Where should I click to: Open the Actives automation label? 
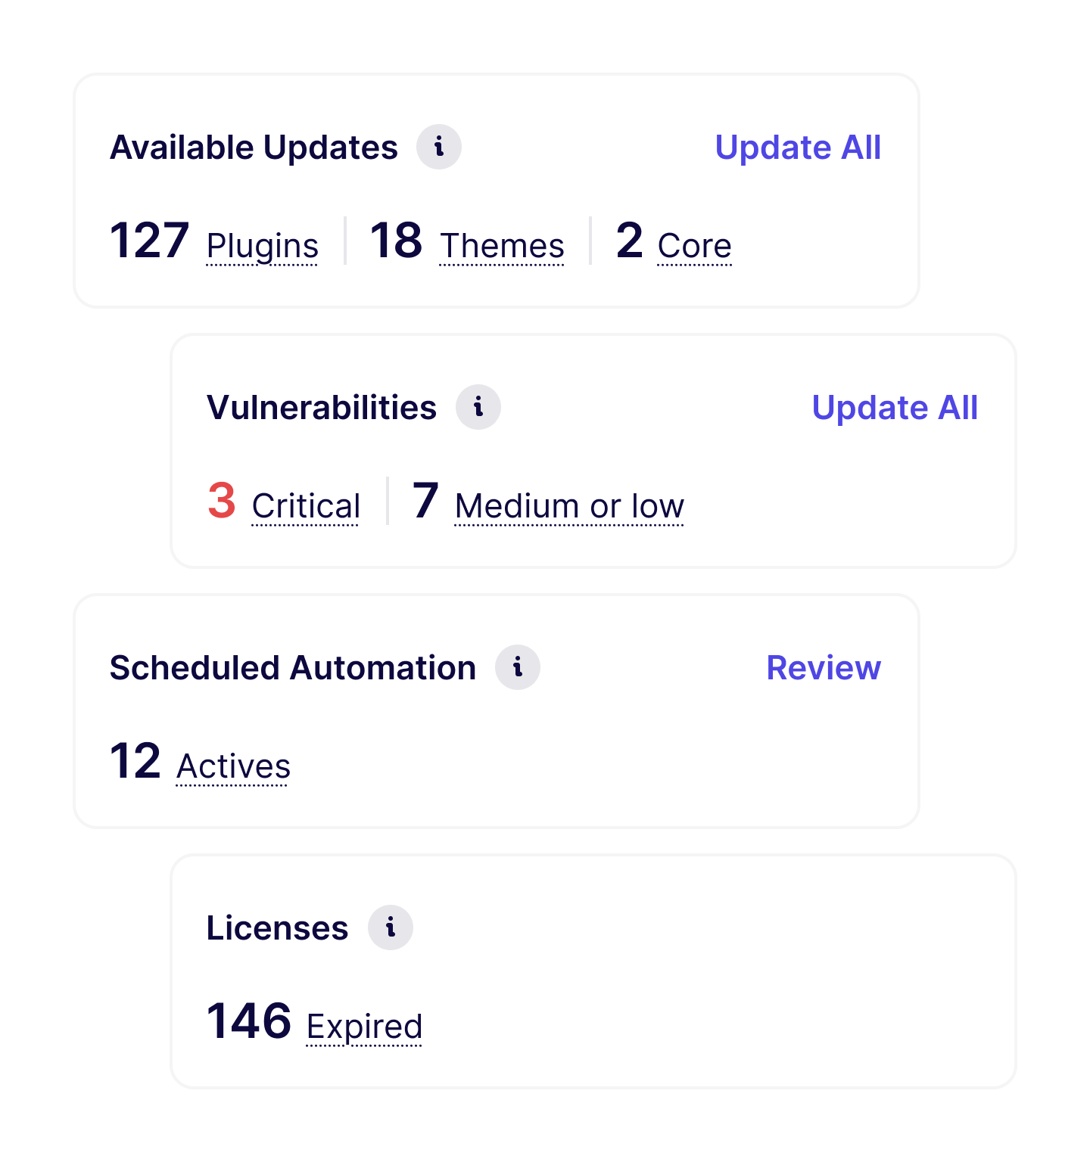coord(233,767)
